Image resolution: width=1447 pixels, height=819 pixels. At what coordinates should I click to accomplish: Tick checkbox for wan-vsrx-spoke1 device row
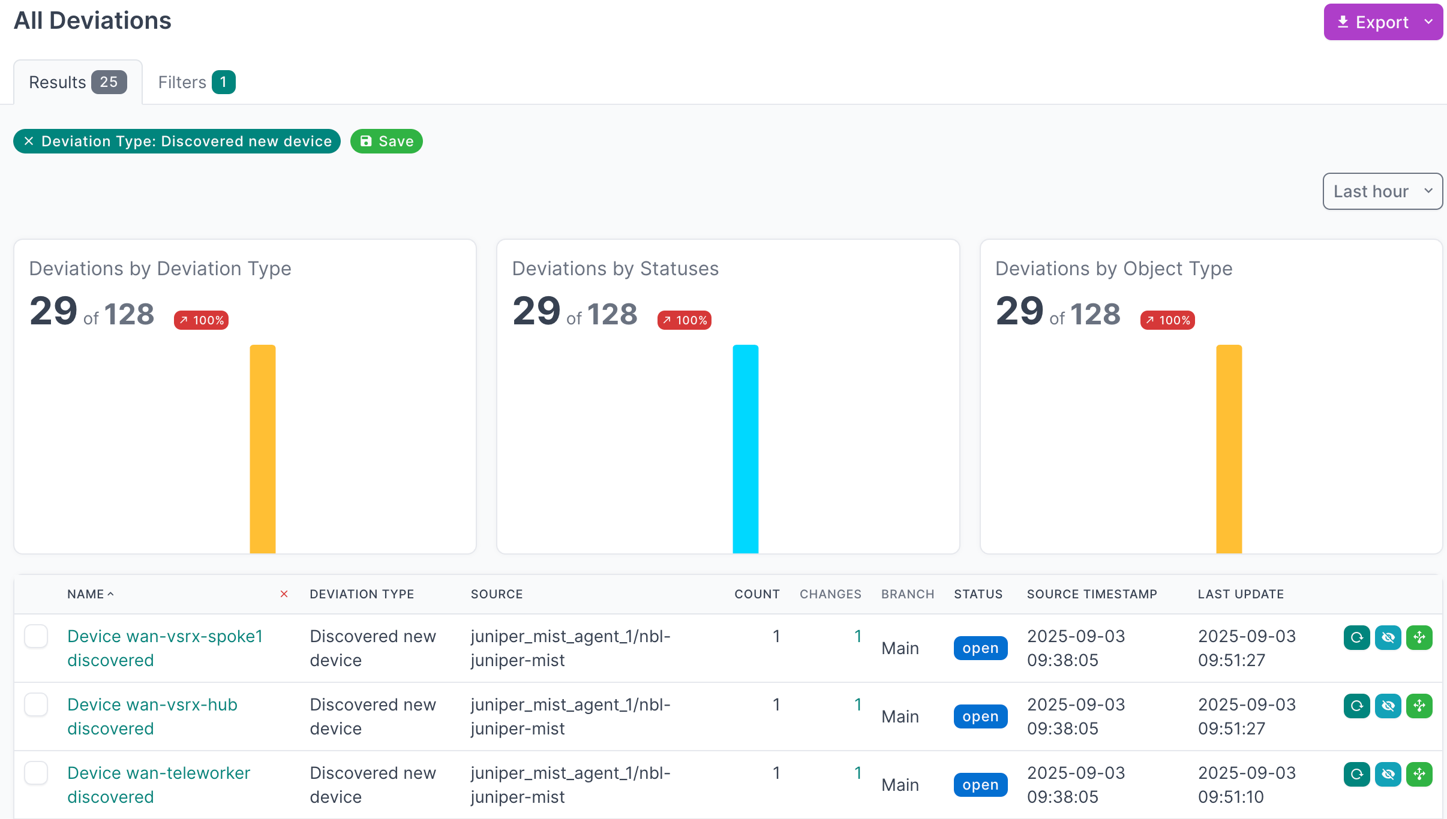click(36, 636)
